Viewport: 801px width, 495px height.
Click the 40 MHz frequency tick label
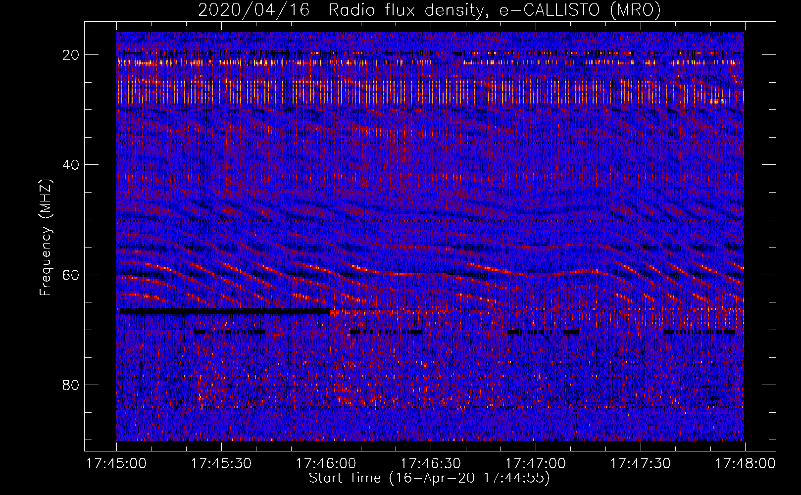71,165
